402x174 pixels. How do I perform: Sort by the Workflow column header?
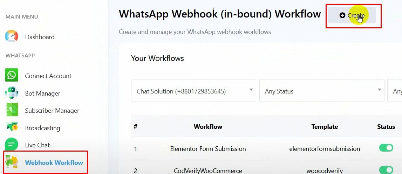208,127
